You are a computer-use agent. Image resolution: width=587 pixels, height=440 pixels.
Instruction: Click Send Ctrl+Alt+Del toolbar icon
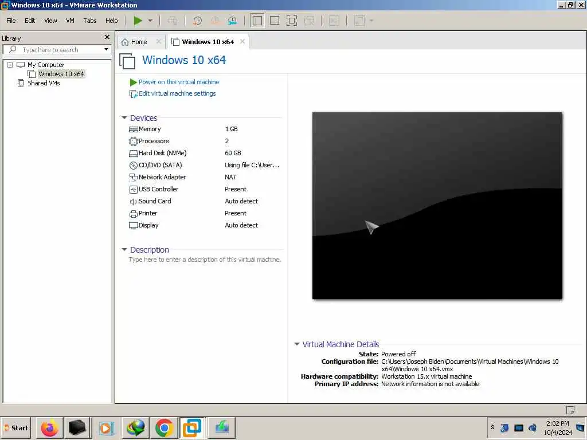click(173, 21)
